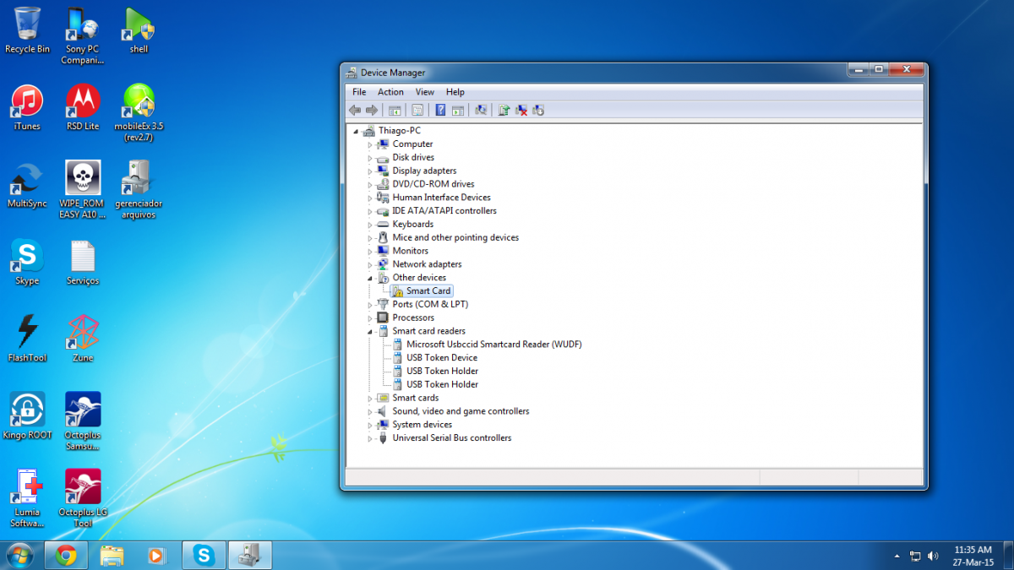Collapse the Other devices category
The width and height of the screenshot is (1014, 570).
pyautogui.click(x=370, y=278)
